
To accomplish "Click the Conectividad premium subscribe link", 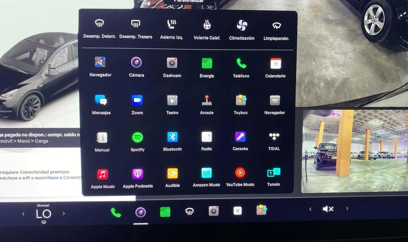I will point(58,178).
